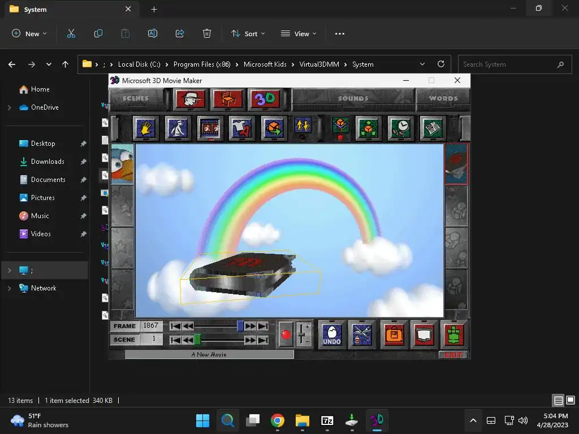The image size is (579, 434).
Task: Click the Share icon in Explorer toolbar
Action: [180, 33]
